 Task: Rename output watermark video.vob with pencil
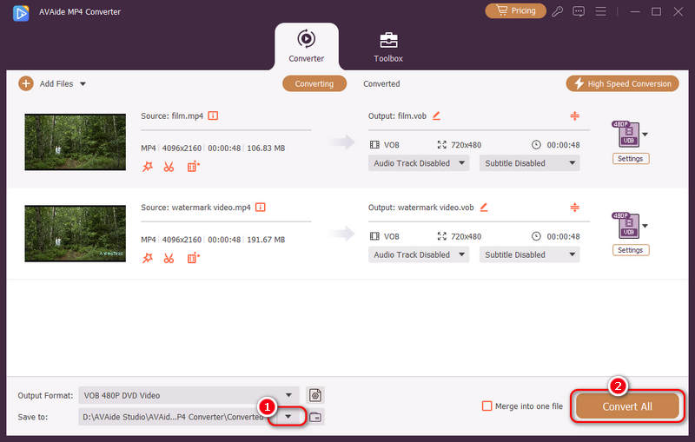(x=484, y=207)
